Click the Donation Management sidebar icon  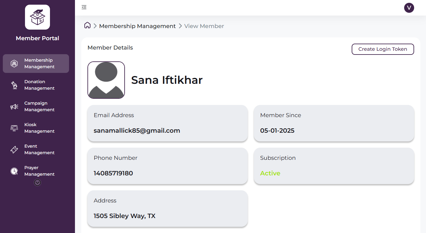click(14, 85)
